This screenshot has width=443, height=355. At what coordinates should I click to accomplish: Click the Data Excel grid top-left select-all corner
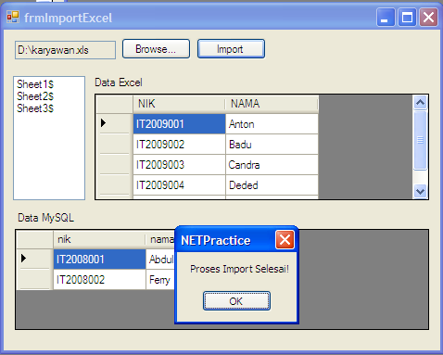click(114, 104)
